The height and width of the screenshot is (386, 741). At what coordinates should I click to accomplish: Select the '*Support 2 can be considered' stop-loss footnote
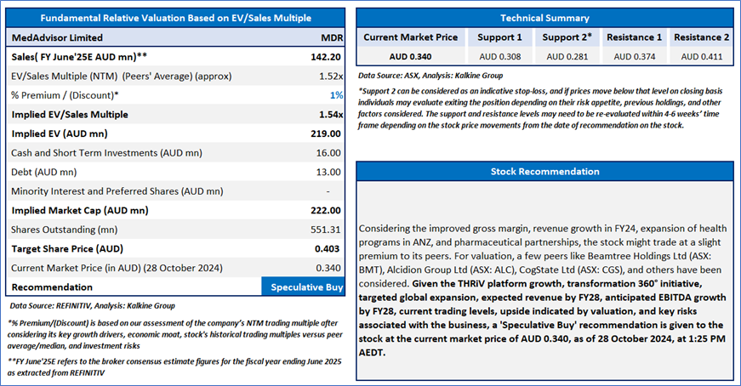(539, 108)
